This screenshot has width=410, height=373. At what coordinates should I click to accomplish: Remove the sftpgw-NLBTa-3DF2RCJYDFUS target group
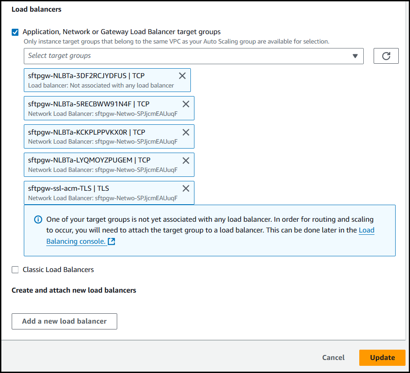182,76
